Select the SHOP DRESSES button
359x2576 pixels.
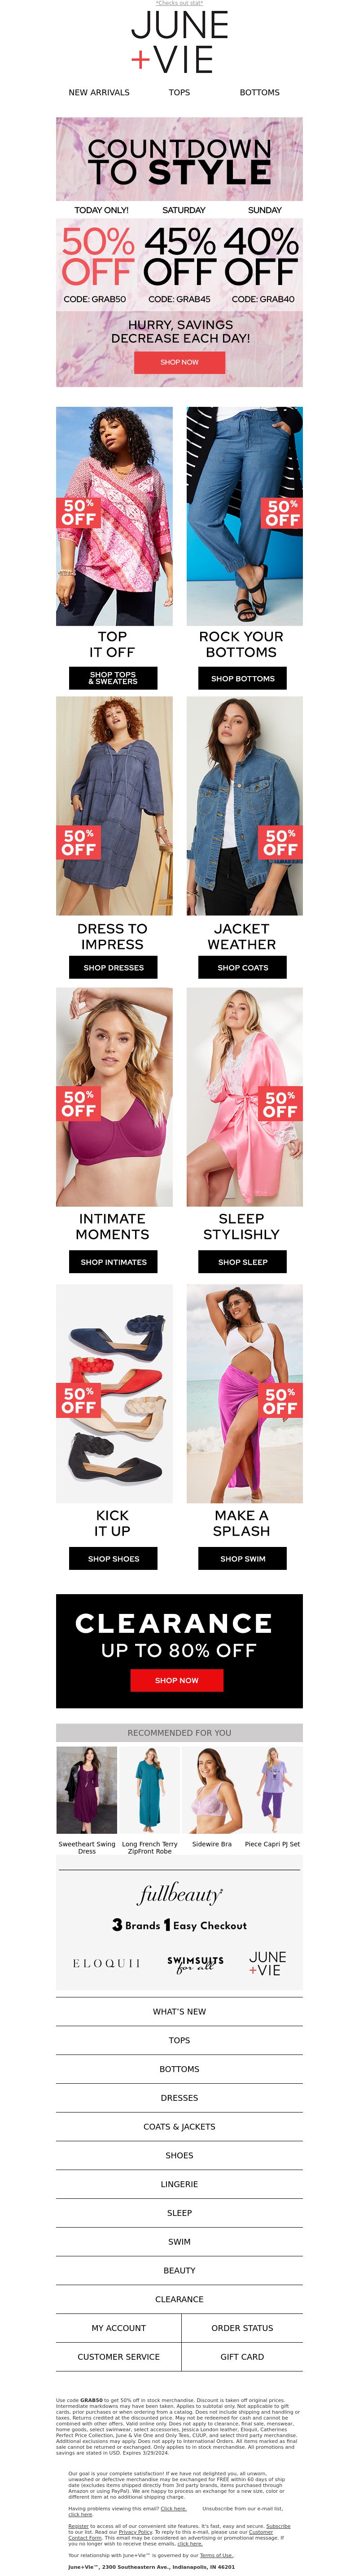click(x=113, y=967)
